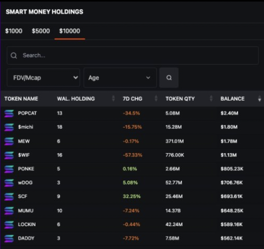The image size is (264, 249).
Task: Sort by the Wal. Holding column arrows
Action: point(113,98)
